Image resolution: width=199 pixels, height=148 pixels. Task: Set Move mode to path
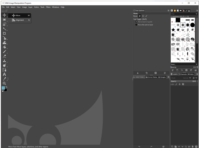click(x=146, y=16)
